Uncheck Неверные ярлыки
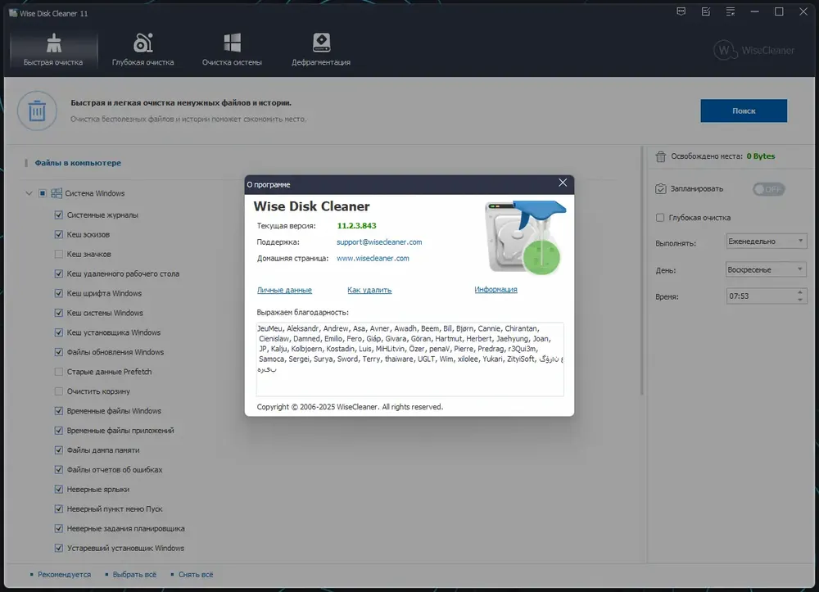This screenshot has width=819, height=592. pyautogui.click(x=58, y=489)
